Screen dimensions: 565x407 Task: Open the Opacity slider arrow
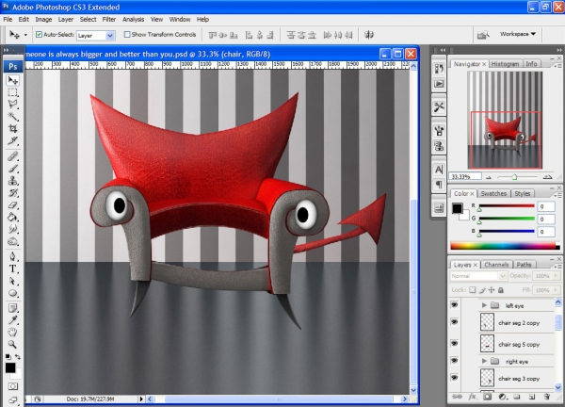point(556,276)
